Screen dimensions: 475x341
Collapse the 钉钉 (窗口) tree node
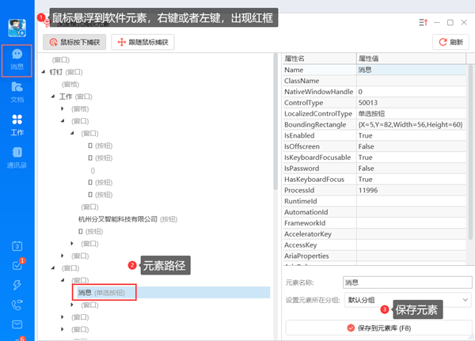(44, 72)
